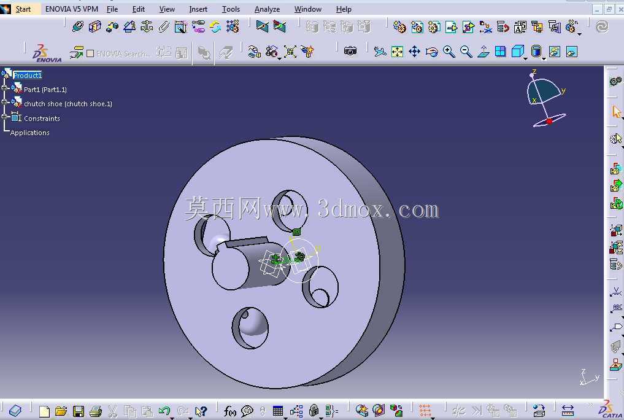
Task: Click the Reuse Pattern icon
Action: coord(233,26)
